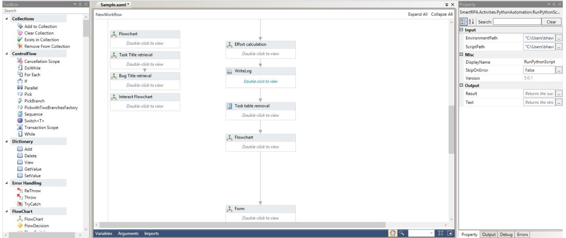
Task: Collapse the Misc property section
Action: tap(461, 55)
